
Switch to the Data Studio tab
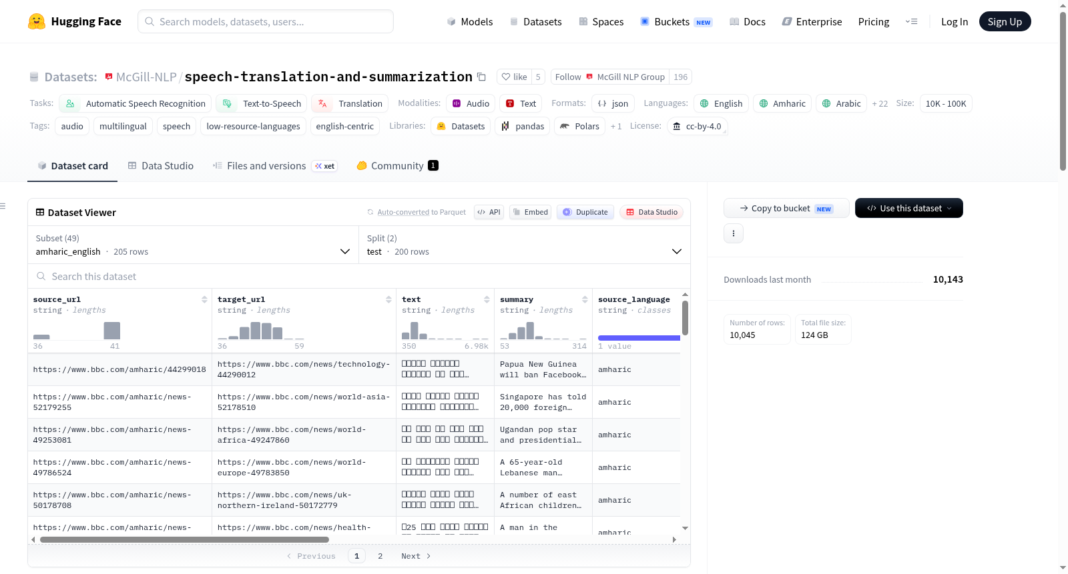pos(160,165)
